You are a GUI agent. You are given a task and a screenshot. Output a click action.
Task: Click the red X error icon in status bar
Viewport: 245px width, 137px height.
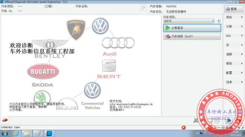(x=184, y=128)
